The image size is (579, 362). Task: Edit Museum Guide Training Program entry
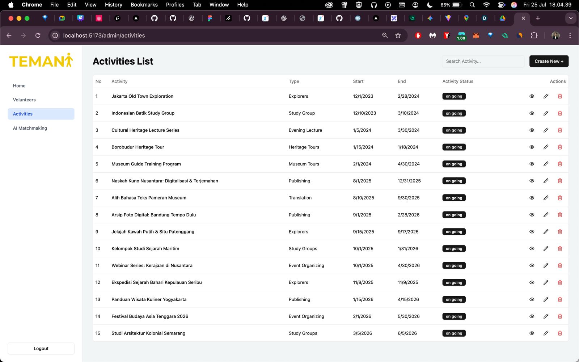(x=546, y=164)
